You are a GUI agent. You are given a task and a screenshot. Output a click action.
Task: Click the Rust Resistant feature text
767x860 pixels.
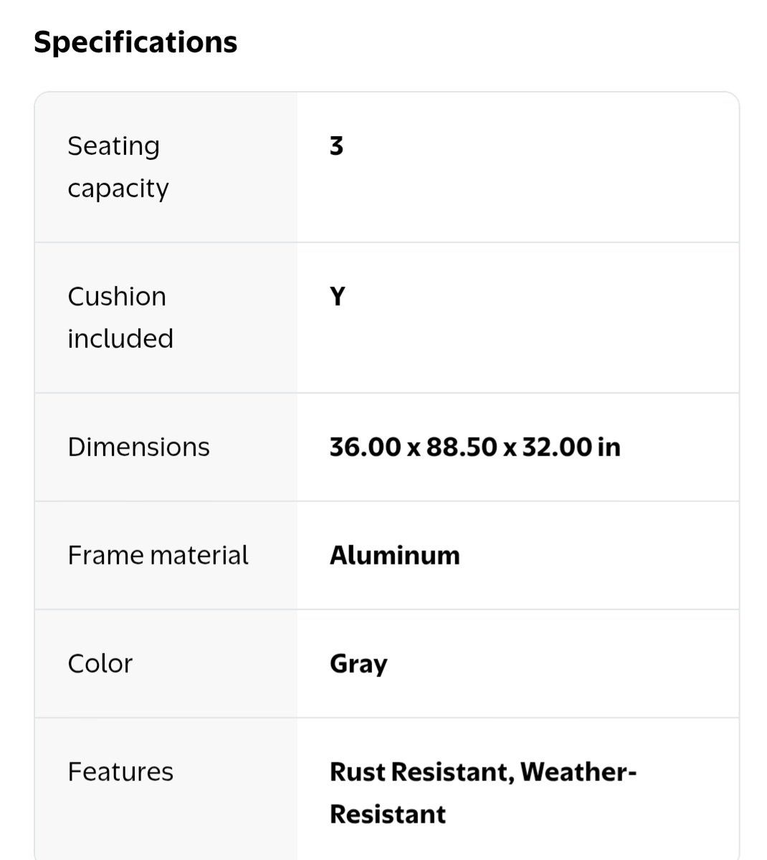tap(420, 772)
